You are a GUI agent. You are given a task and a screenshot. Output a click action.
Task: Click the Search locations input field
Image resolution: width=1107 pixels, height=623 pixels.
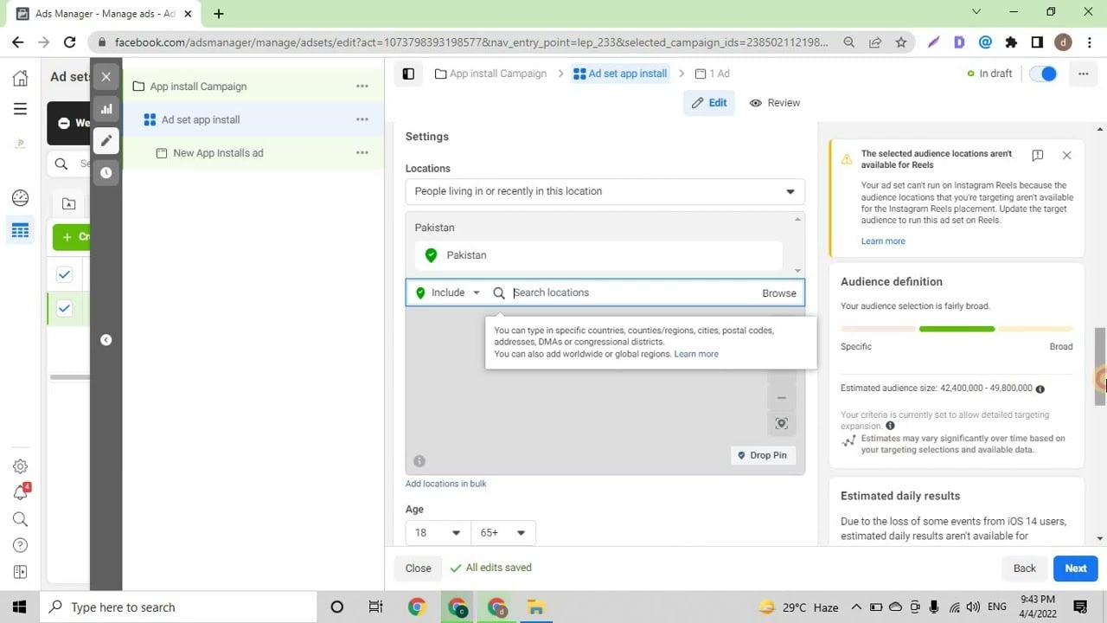631,292
